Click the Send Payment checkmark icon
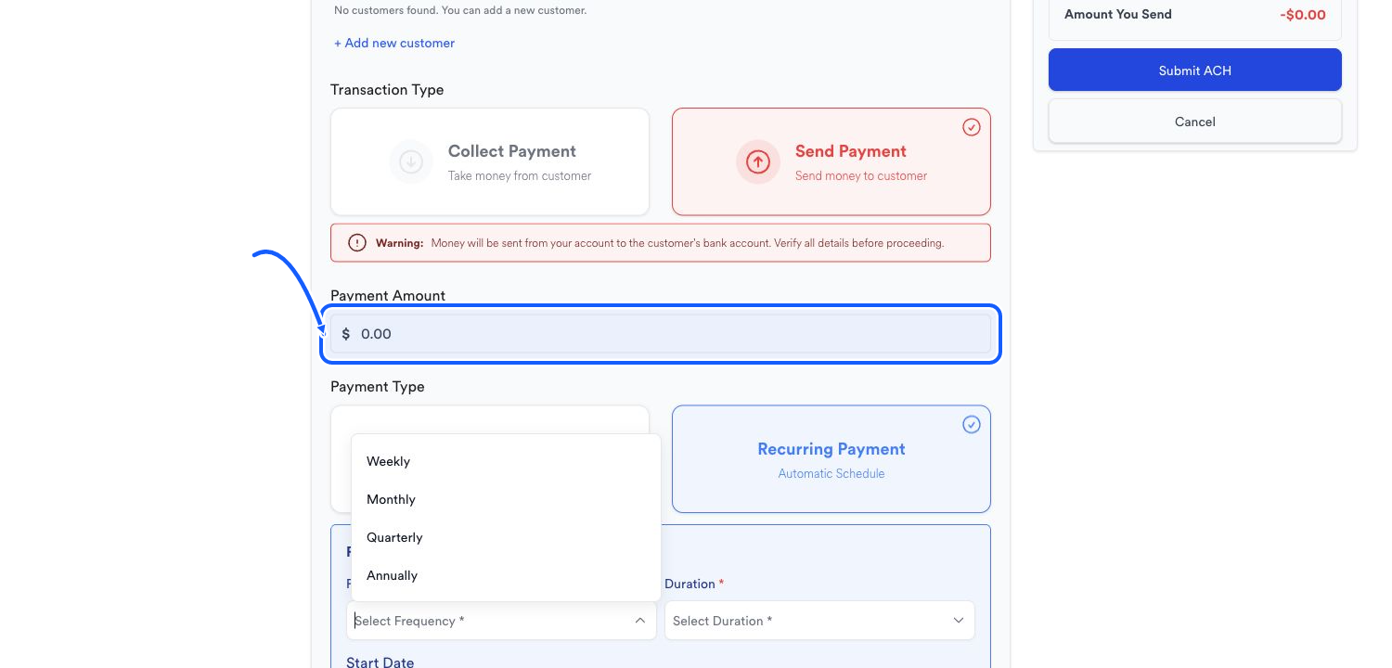 coord(972,127)
